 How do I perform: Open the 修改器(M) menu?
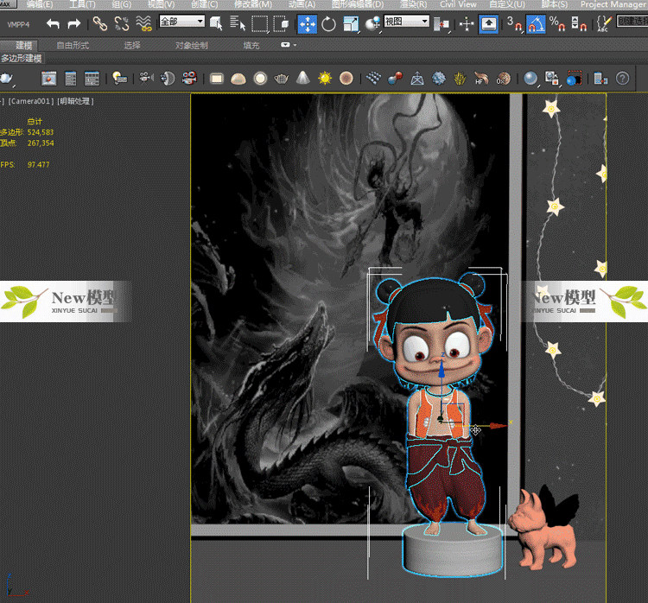pos(252,4)
